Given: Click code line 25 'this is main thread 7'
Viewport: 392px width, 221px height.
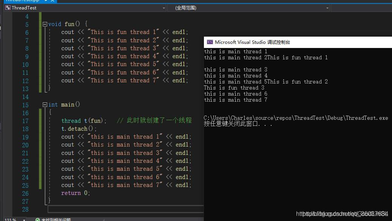Looking at the screenshot, I should click(126, 185).
